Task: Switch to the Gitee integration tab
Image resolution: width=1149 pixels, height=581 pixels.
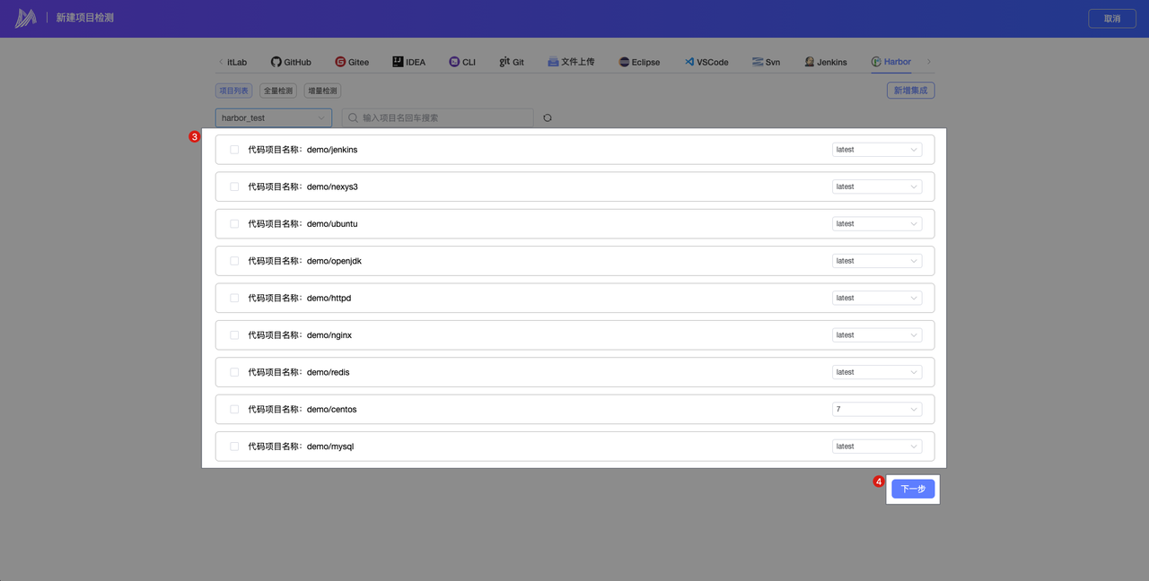Action: coord(352,62)
